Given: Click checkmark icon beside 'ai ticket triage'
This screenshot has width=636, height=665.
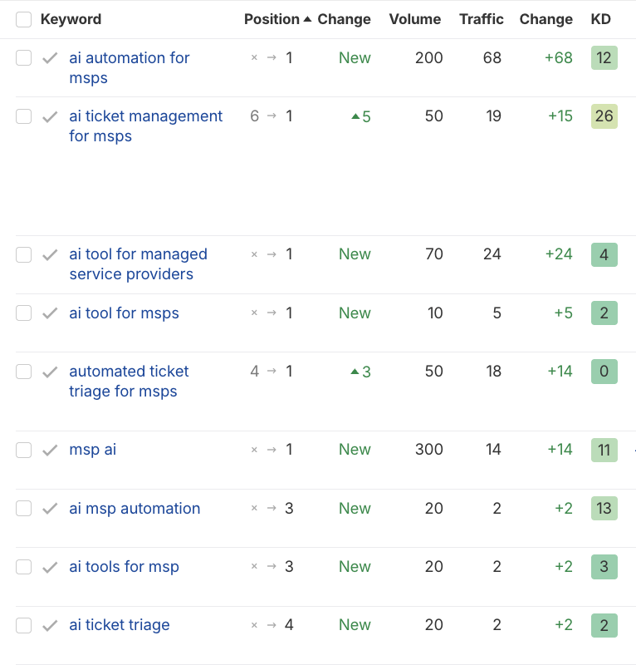Looking at the screenshot, I should point(50,625).
